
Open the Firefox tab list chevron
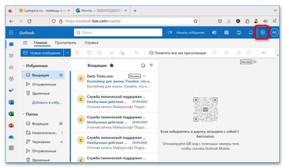coord(275,10)
